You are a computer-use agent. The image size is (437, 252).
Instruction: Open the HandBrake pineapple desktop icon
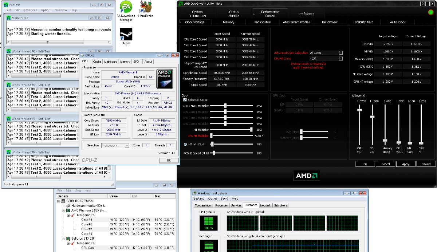pos(146,8)
